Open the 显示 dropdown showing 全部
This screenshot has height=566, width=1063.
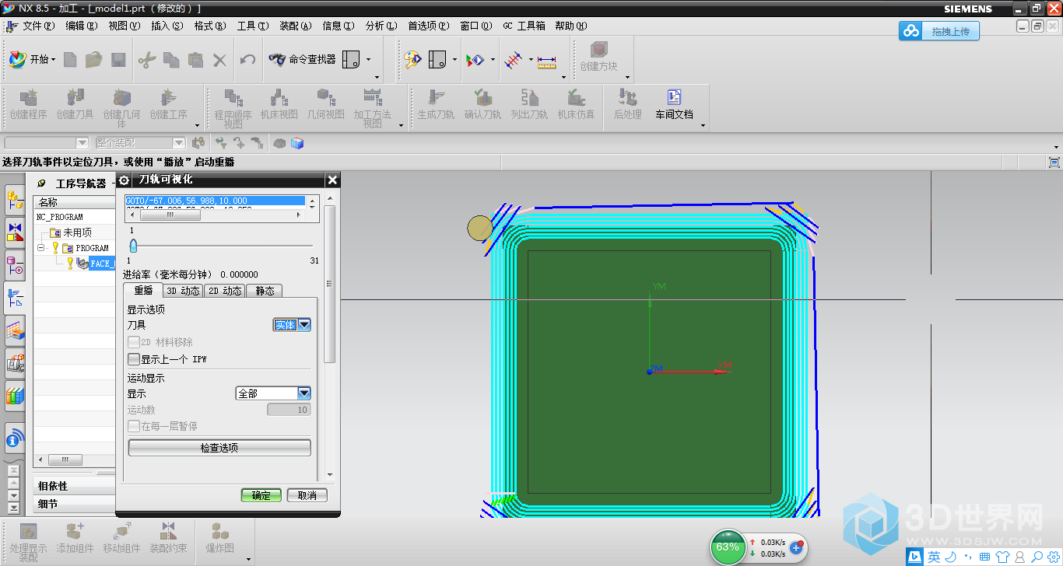(x=273, y=393)
